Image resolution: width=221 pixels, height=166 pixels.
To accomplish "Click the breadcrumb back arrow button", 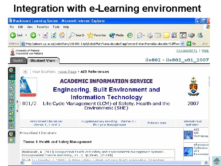I will pos(25,72).
